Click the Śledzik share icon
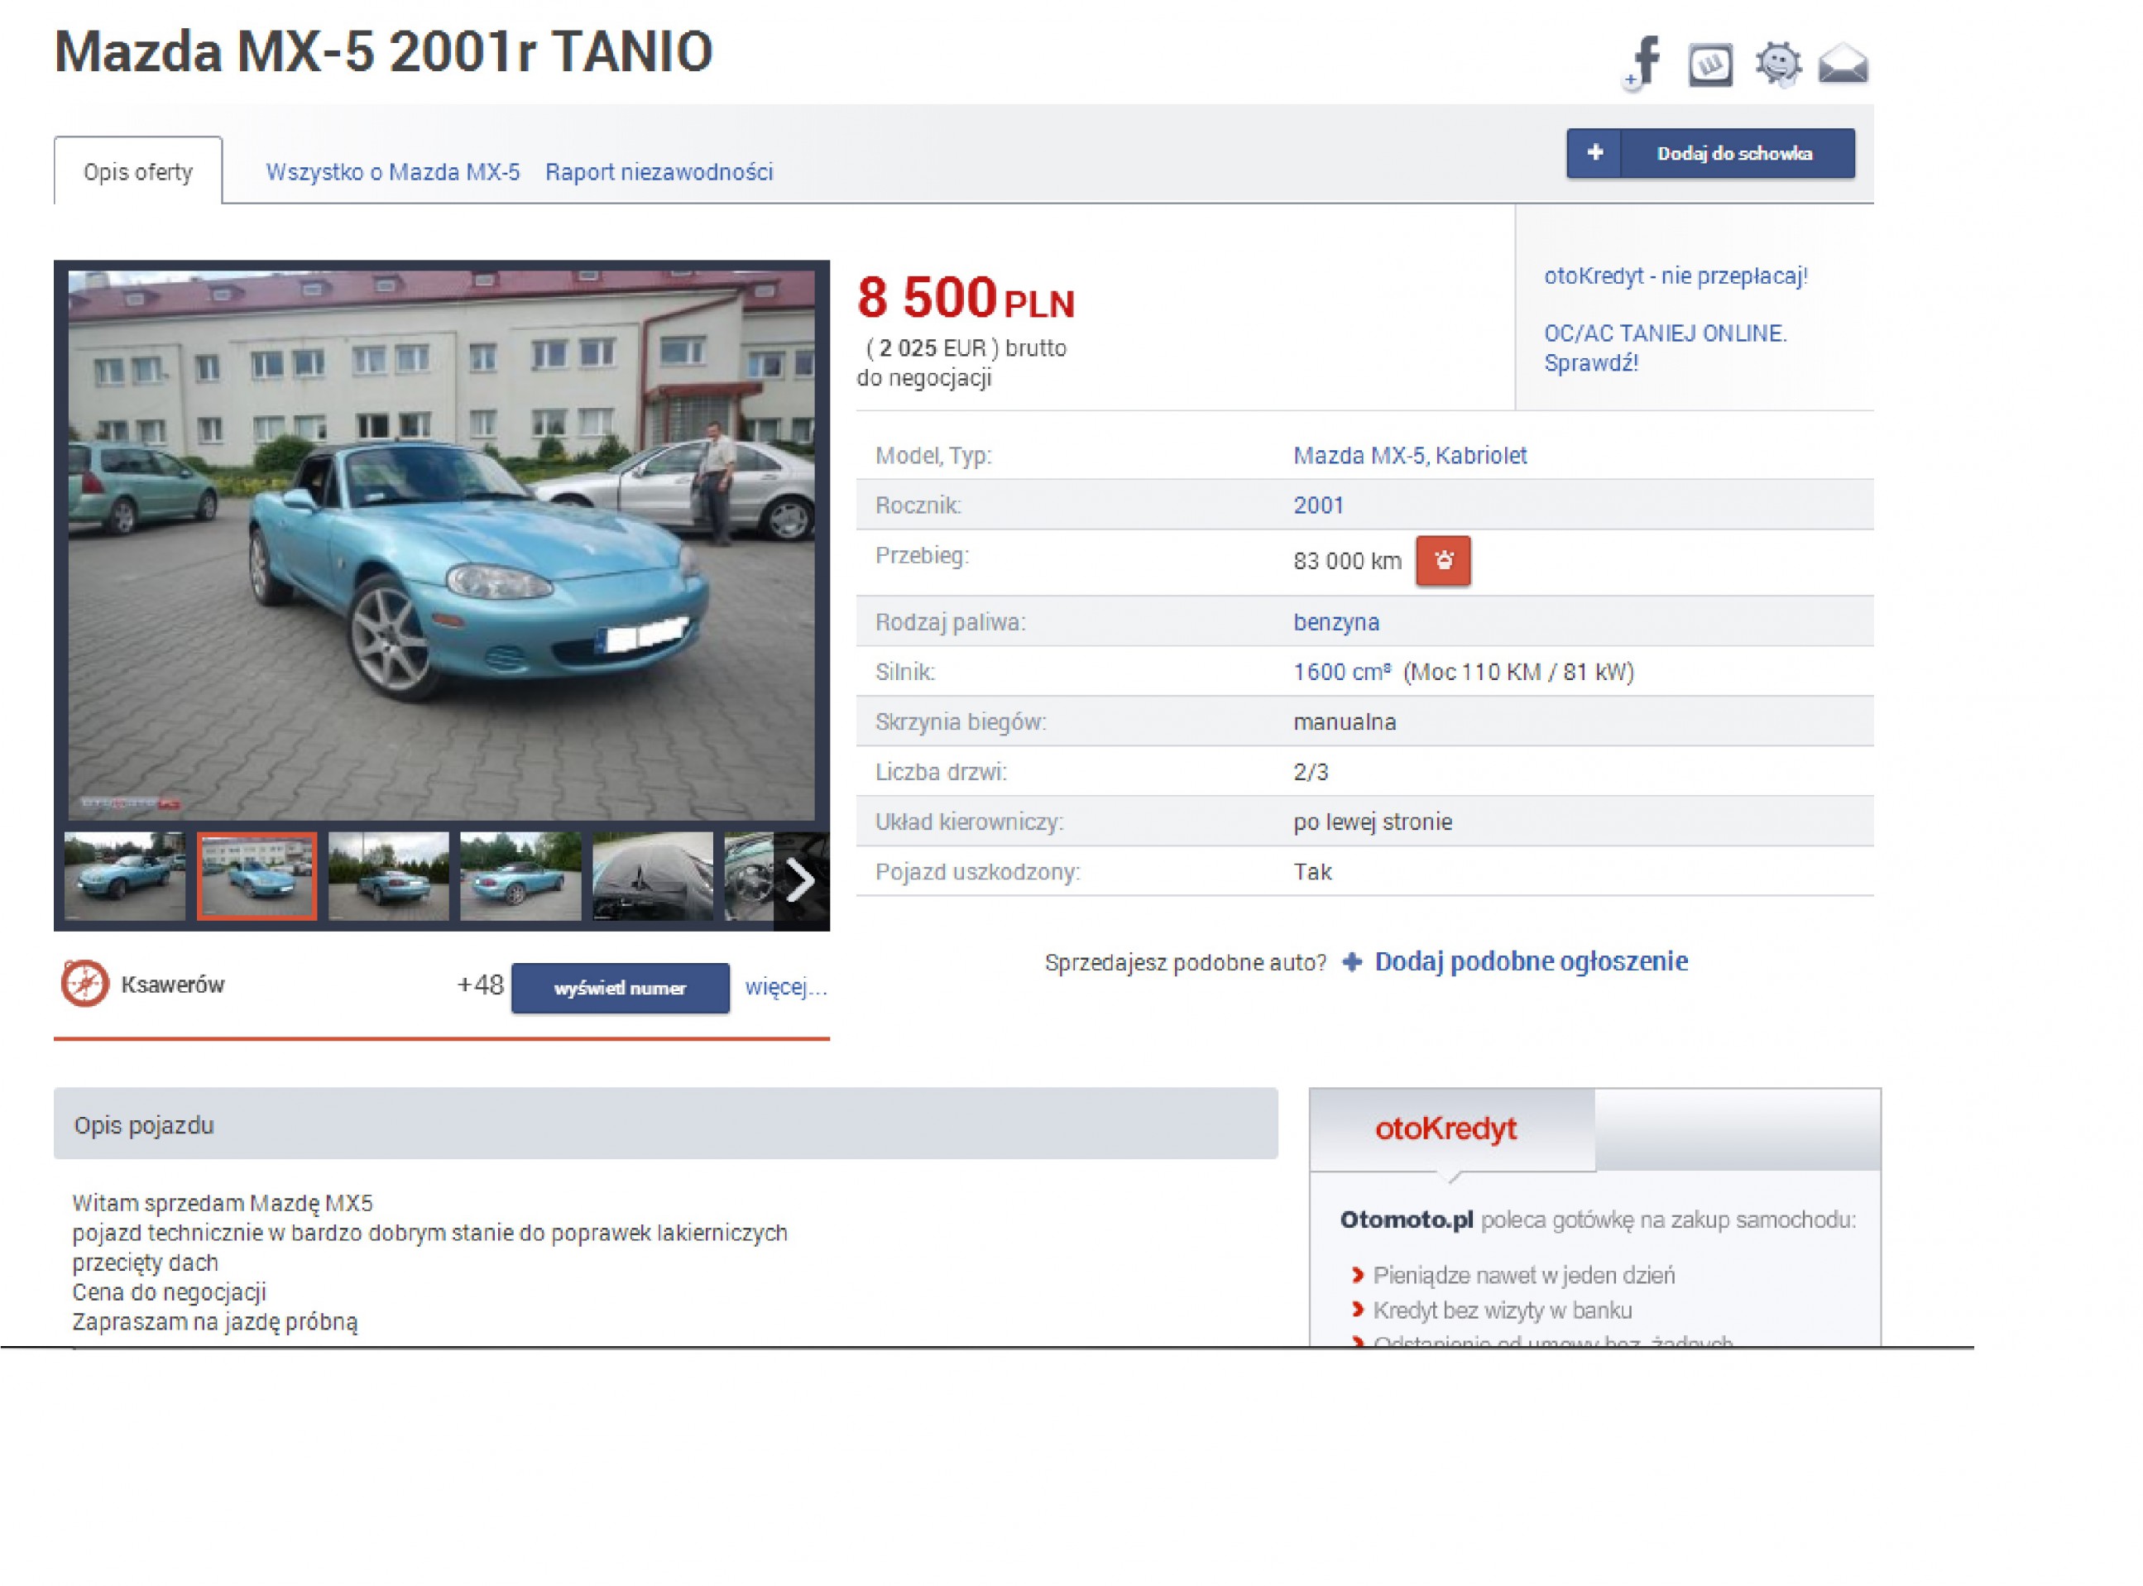 click(1778, 65)
